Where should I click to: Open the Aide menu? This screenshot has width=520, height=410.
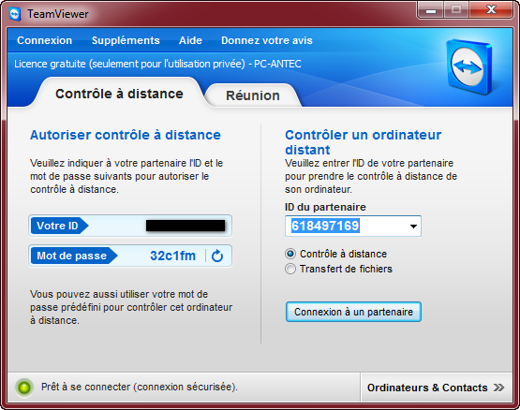(x=190, y=40)
